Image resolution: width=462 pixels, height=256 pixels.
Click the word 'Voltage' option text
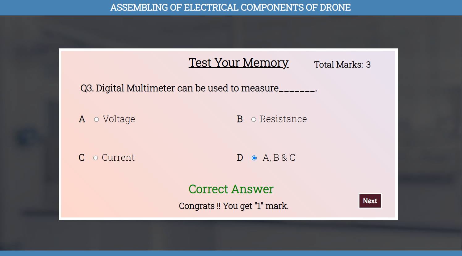coord(119,119)
